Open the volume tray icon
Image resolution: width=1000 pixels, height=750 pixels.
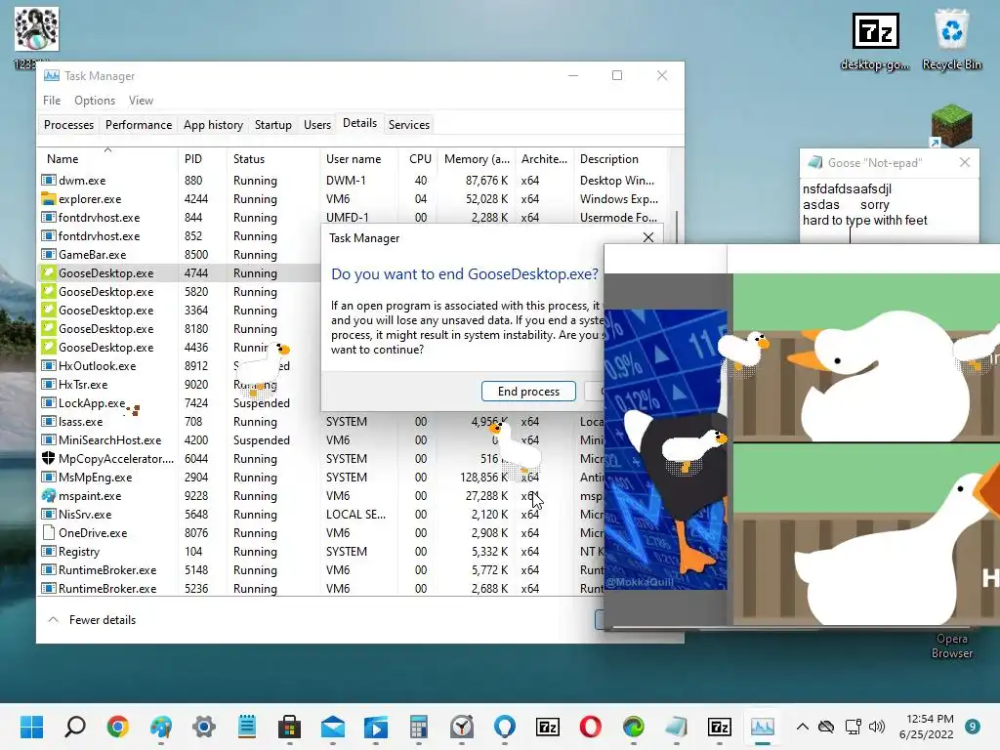pyautogui.click(x=877, y=727)
